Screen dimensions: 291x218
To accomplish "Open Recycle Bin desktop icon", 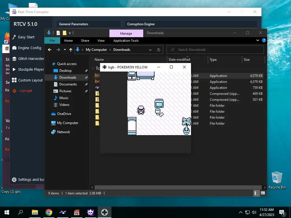I will coord(277,180).
